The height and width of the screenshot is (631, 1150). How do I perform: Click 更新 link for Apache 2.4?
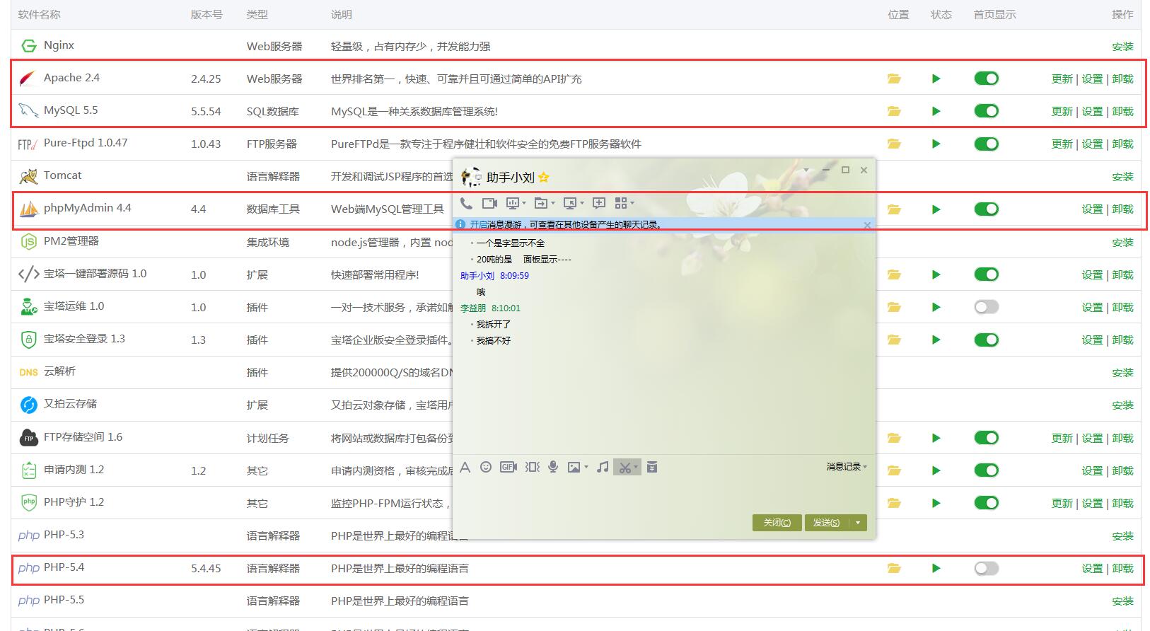1062,79
